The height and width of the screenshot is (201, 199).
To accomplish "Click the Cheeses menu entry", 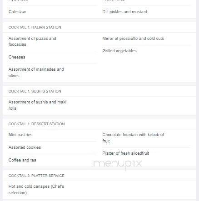I will tap(17, 57).
